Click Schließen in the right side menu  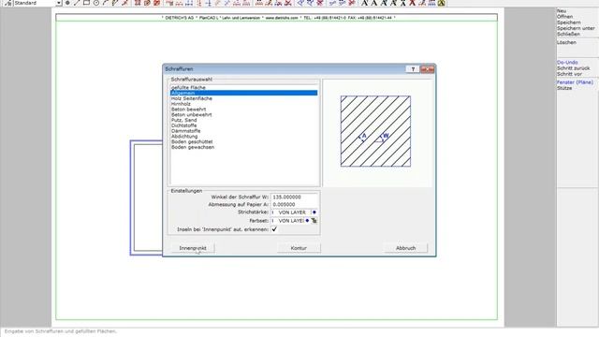coord(568,34)
